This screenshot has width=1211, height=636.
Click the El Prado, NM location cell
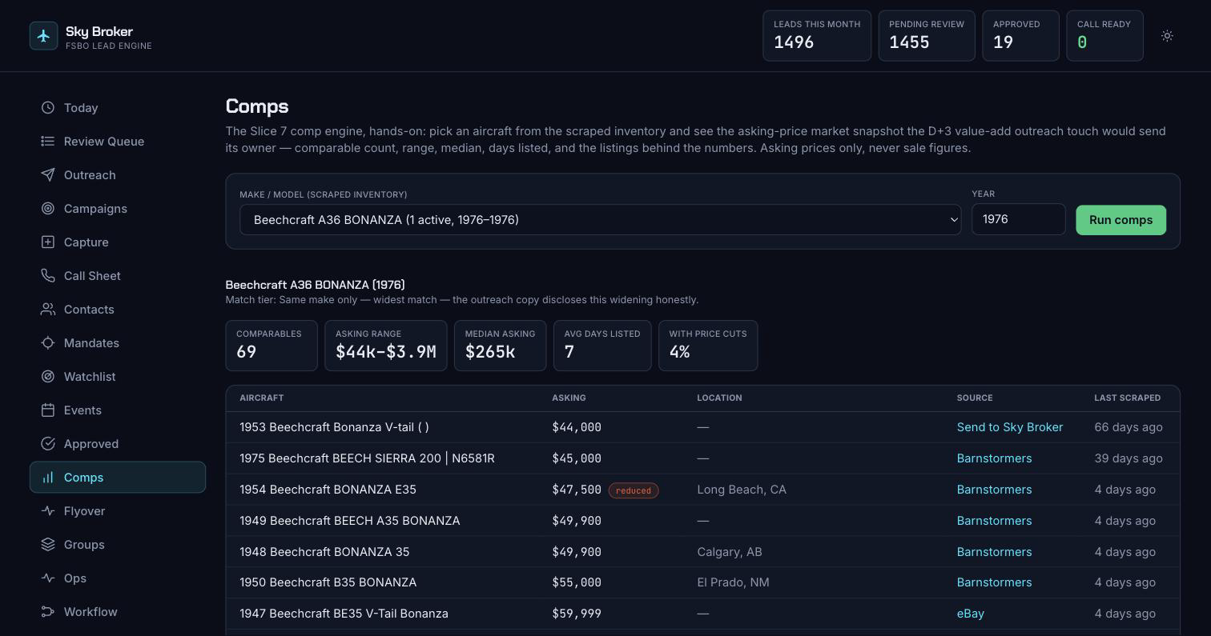(x=733, y=582)
